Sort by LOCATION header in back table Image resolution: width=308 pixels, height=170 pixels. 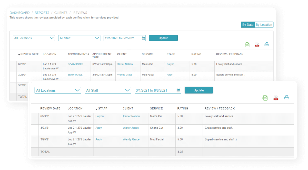pos(49,54)
